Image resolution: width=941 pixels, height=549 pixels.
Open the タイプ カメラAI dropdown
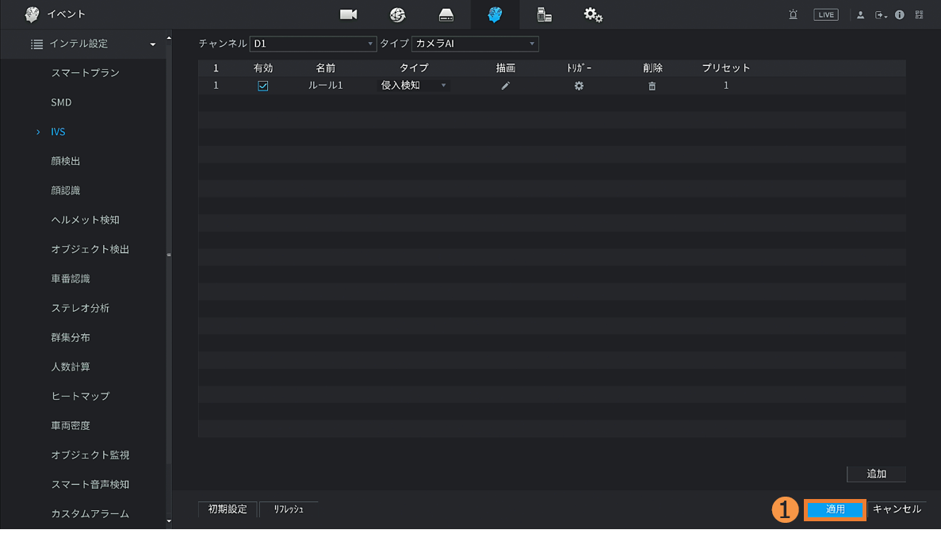point(475,44)
